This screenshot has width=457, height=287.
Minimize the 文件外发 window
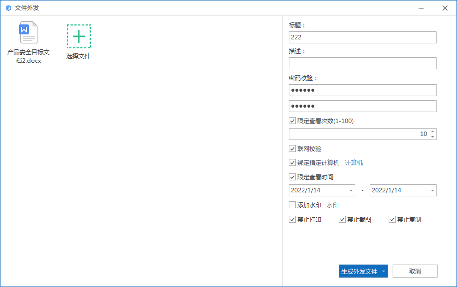point(421,8)
